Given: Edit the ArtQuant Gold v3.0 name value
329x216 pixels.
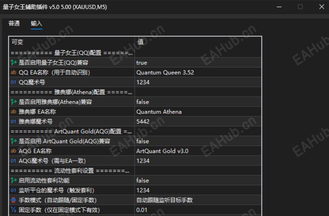Looking at the screenshot, I should 198,151.
